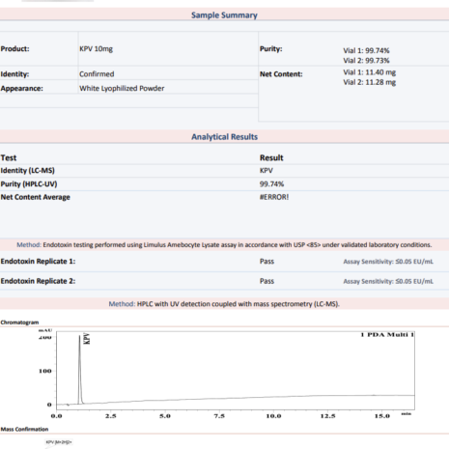The height and width of the screenshot is (449, 449).
Task: Click the Vial 2: 11.28 mg net content
Action: pos(370,82)
